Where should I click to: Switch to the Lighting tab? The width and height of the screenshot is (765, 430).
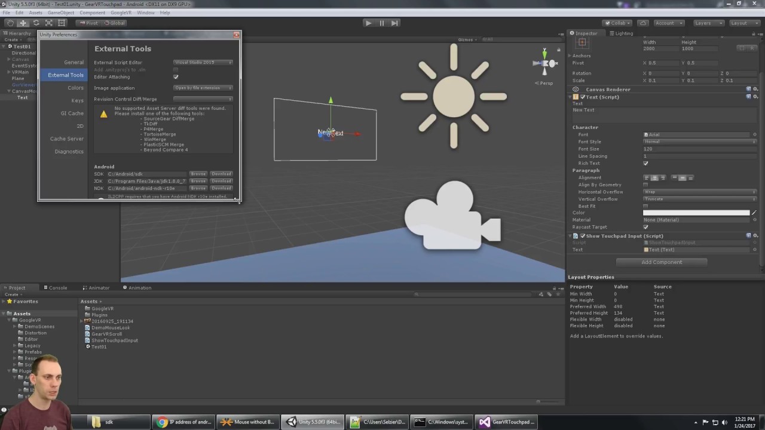(621, 33)
